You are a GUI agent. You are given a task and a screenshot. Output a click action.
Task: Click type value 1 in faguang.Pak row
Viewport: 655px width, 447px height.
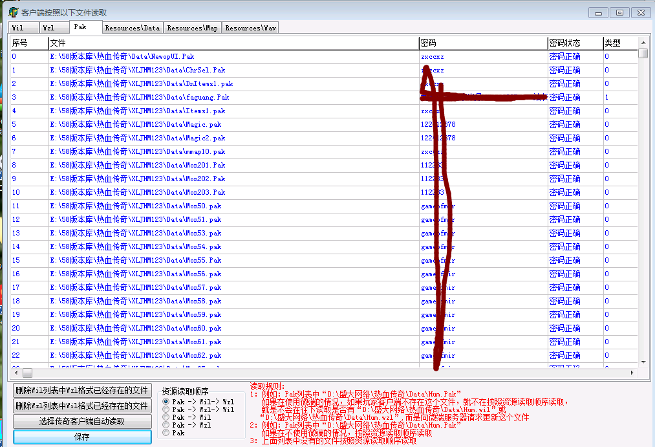(x=607, y=97)
